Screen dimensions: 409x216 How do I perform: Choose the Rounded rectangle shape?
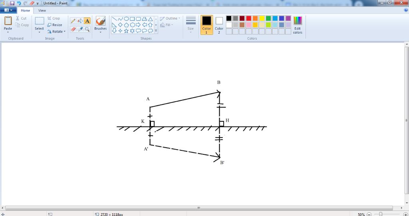click(138, 19)
